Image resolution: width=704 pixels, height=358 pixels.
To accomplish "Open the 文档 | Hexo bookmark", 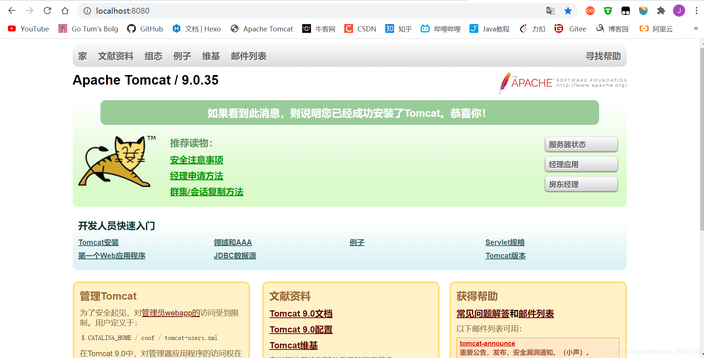I will [196, 29].
